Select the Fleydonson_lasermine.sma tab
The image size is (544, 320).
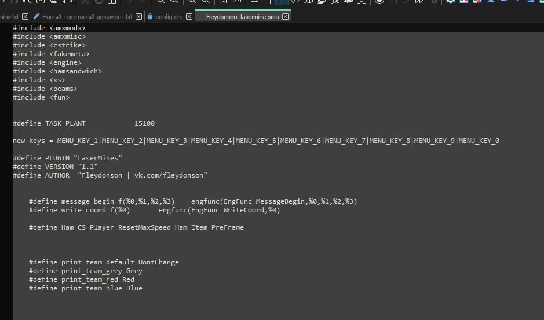pyautogui.click(x=242, y=17)
